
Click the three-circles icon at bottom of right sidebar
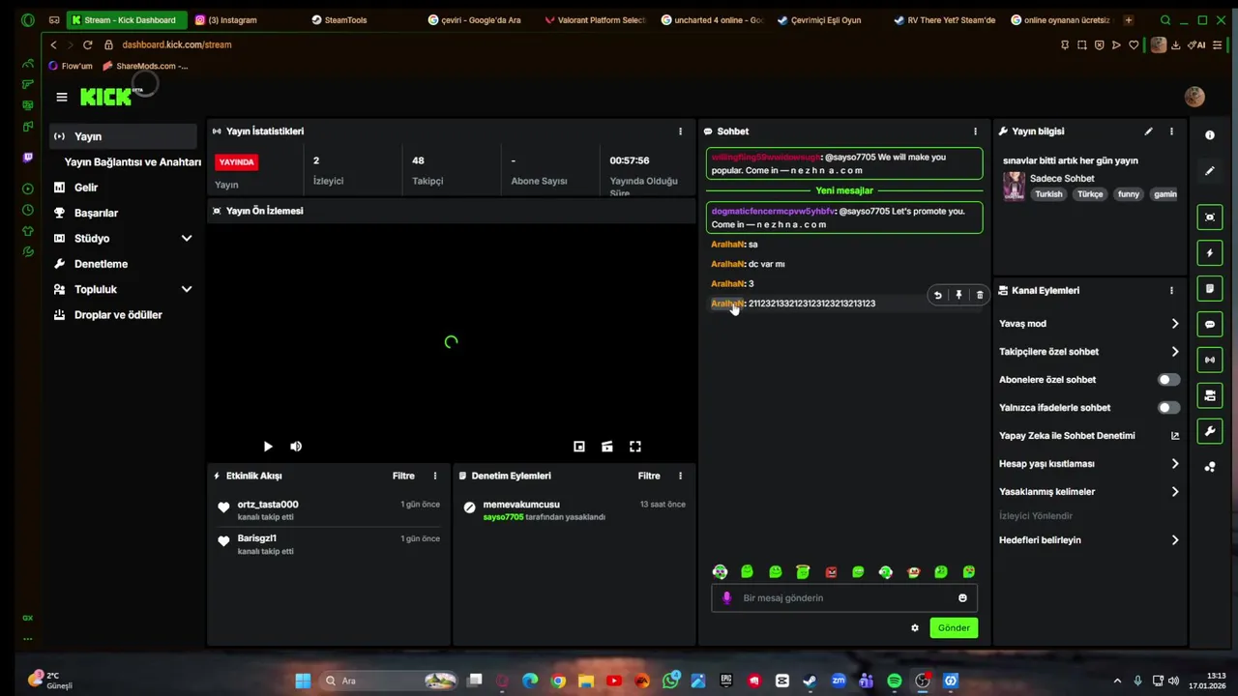click(x=1210, y=467)
